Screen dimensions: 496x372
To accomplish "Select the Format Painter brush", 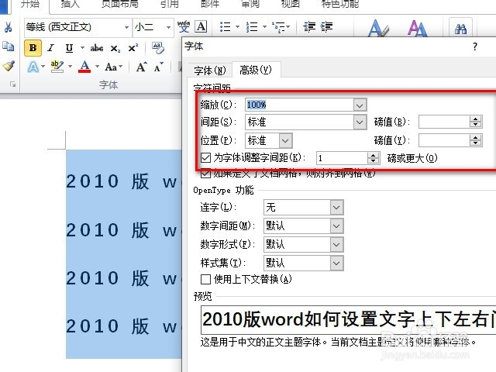I will (x=9, y=66).
